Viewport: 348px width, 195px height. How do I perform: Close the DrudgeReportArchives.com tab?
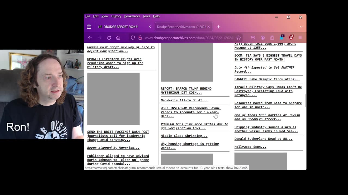click(209, 27)
